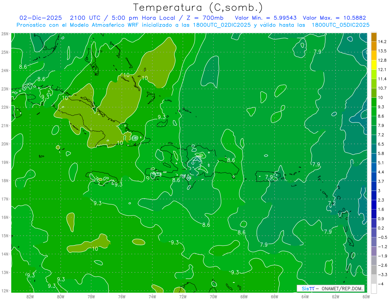Click the longitude axis label "82W"
The width and height of the screenshot is (389, 301).
(30, 296)
